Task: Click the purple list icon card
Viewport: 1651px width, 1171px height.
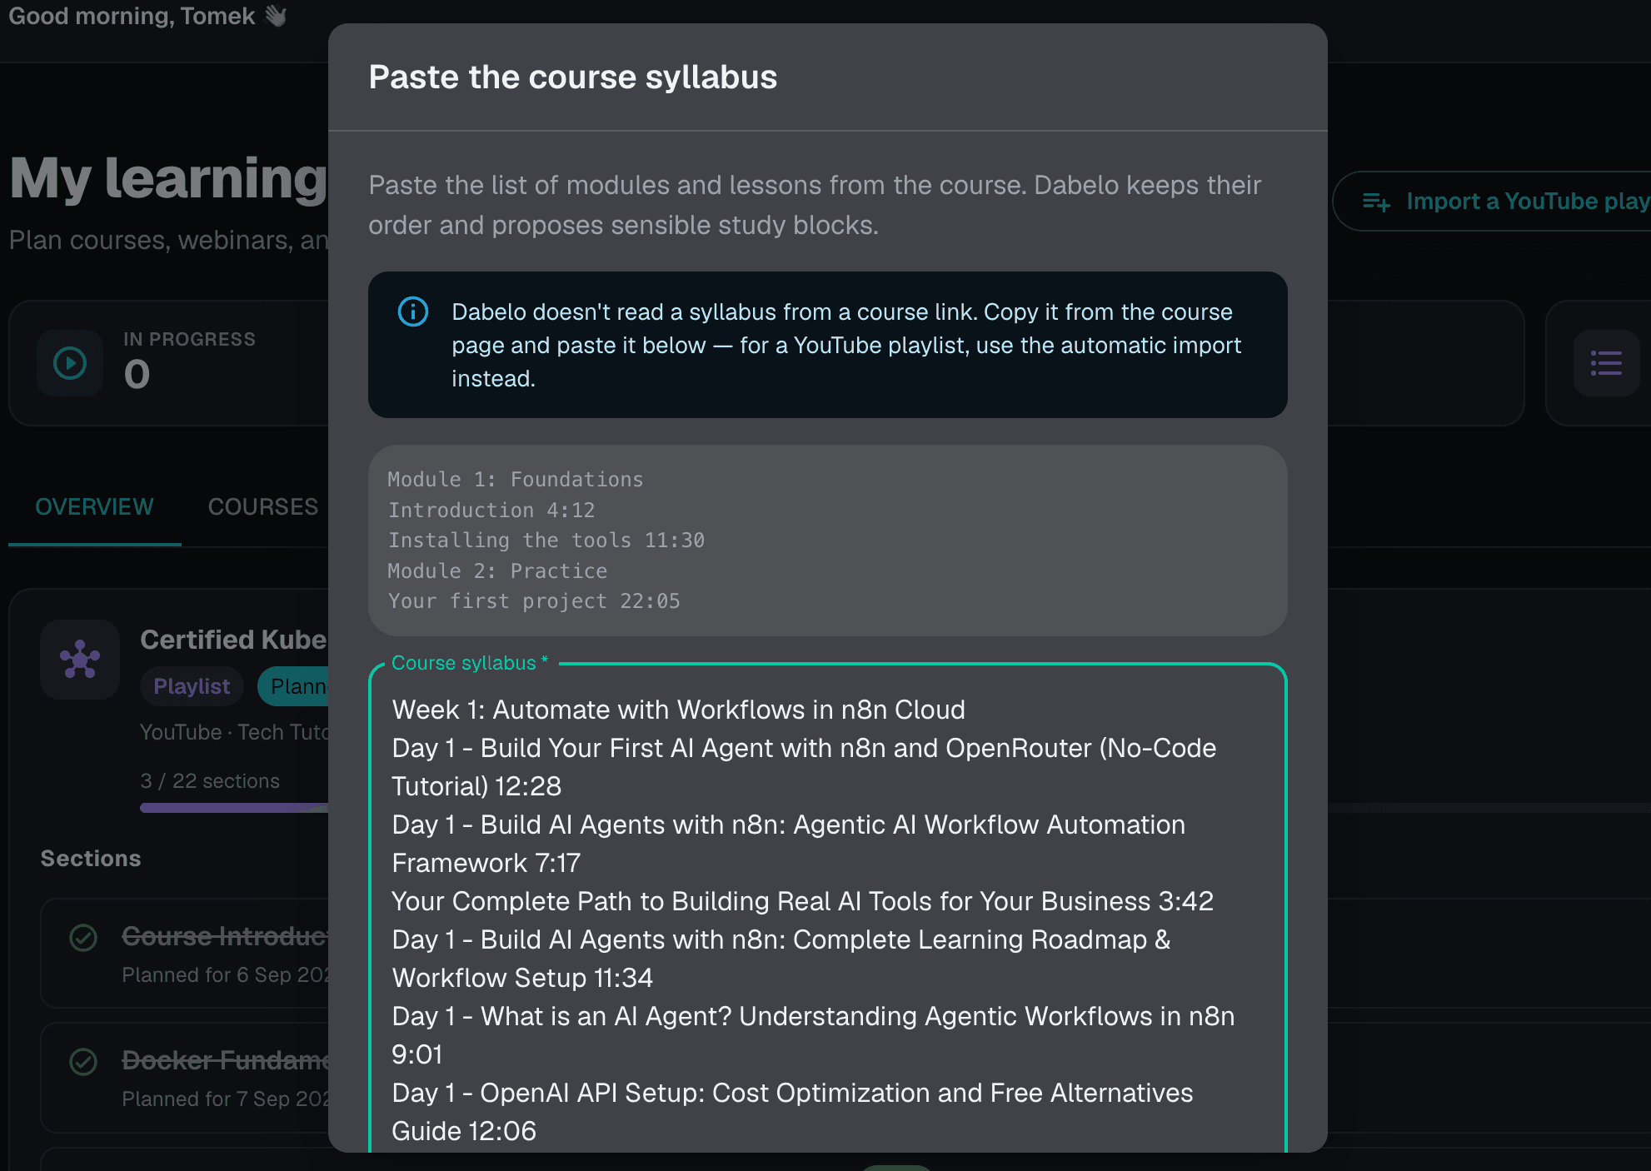Action: click(1606, 363)
